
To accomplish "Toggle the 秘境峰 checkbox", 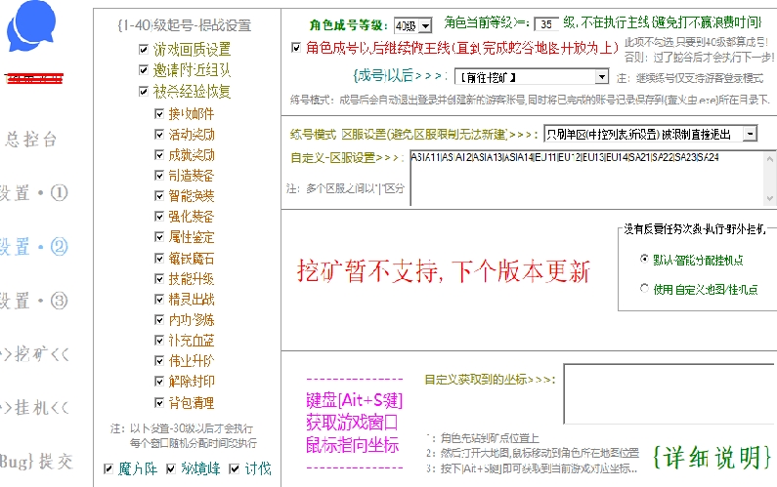I will click(171, 468).
